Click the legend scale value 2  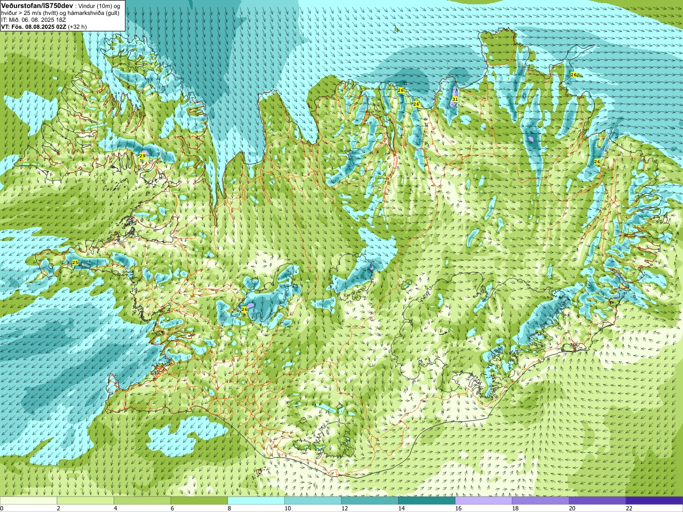pos(59,509)
